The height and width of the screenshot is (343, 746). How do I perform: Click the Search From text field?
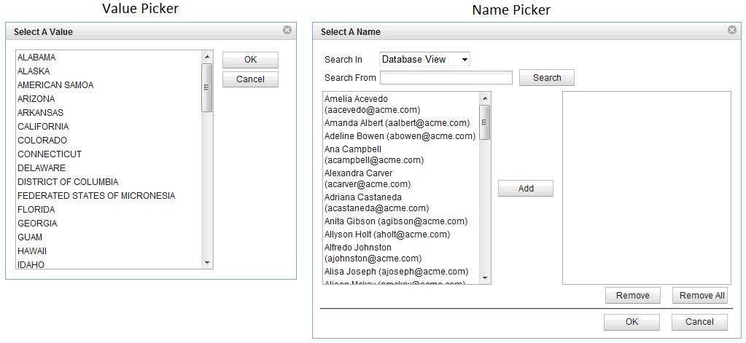(446, 78)
